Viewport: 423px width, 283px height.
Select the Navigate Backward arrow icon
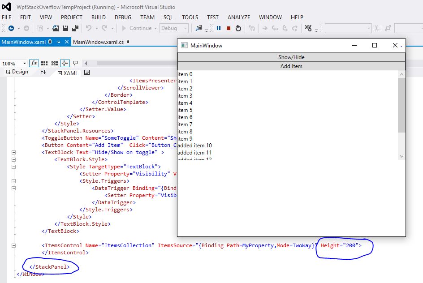[x=12, y=28]
